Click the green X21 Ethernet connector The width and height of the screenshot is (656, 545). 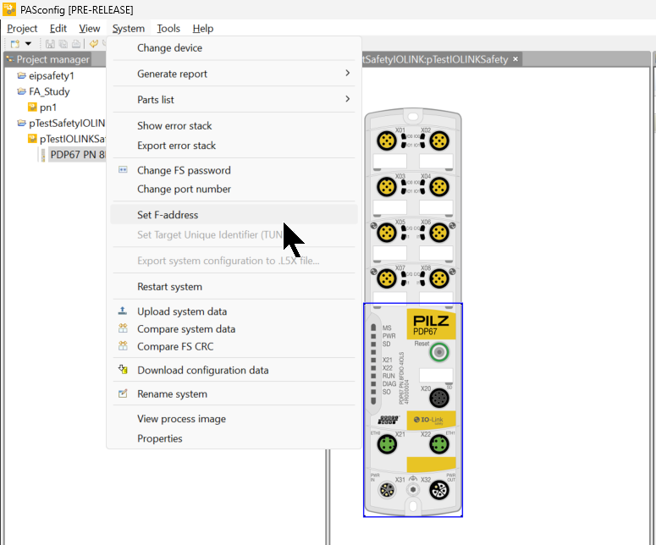387,444
